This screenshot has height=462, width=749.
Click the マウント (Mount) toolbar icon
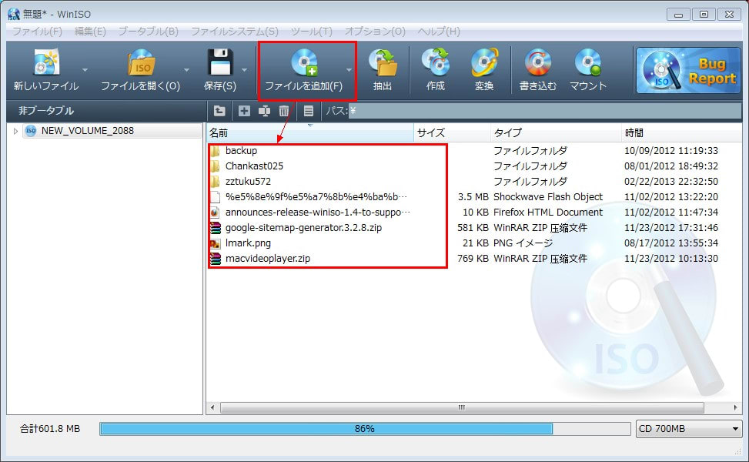[588, 62]
